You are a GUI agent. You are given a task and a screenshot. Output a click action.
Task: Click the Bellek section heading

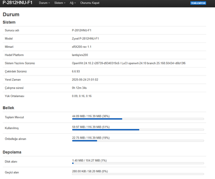click(9, 108)
